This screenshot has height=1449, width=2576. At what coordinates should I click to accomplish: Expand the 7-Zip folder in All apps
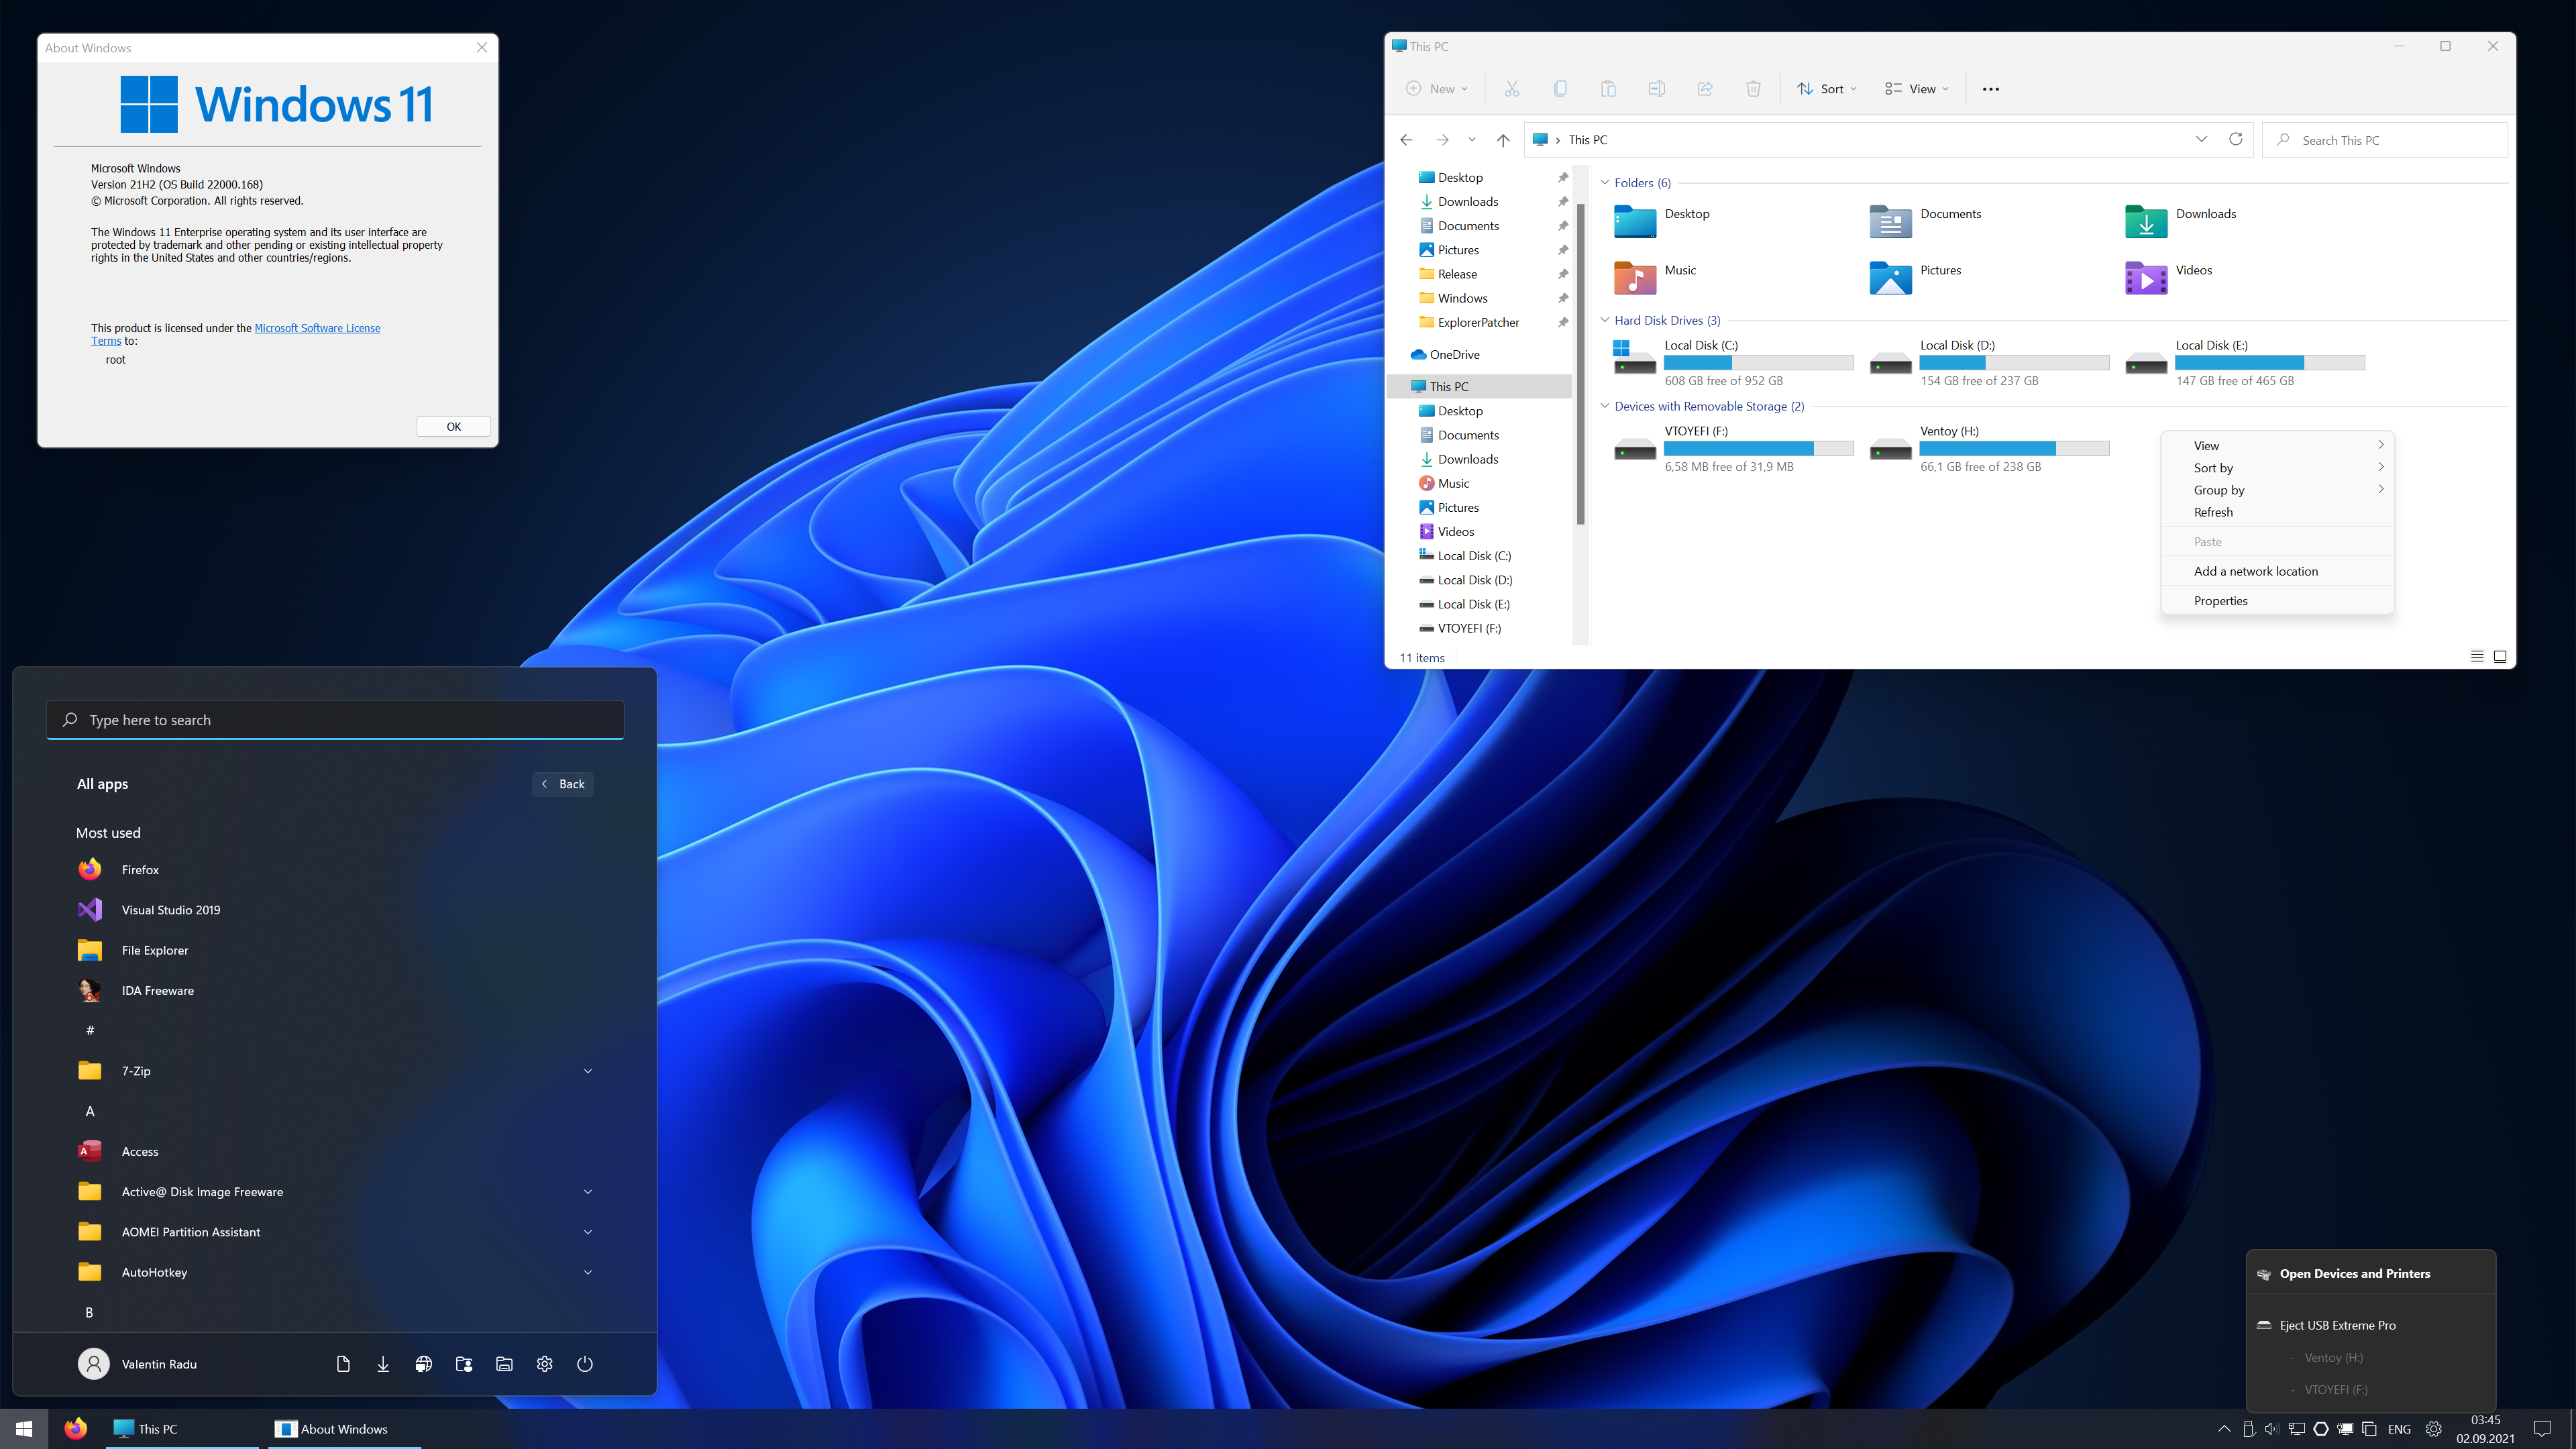pos(588,1071)
